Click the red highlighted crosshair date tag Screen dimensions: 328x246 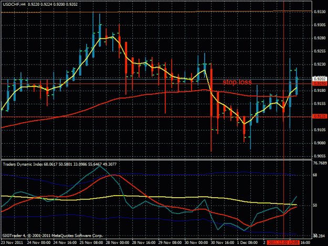click(x=283, y=242)
